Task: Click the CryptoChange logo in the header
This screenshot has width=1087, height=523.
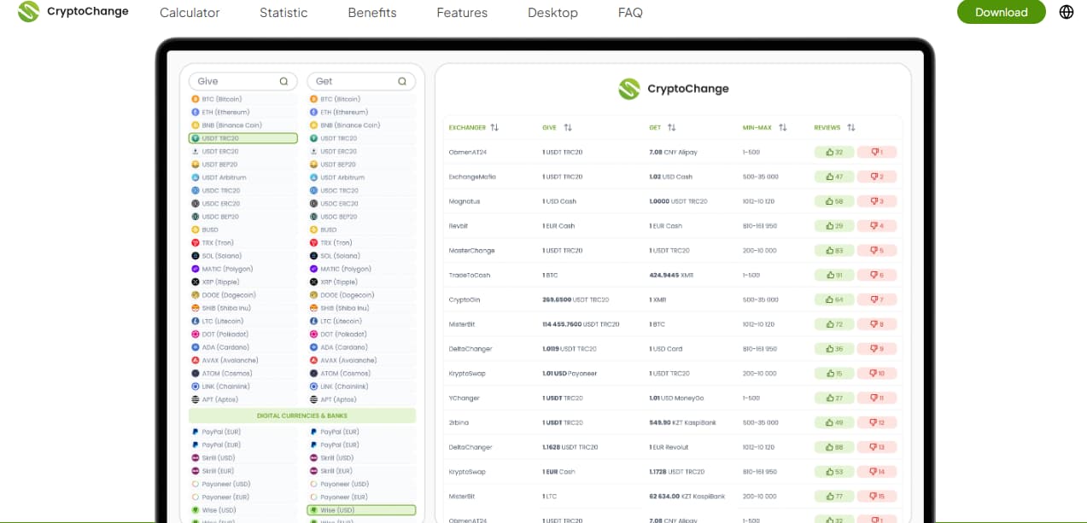Action: click(73, 12)
